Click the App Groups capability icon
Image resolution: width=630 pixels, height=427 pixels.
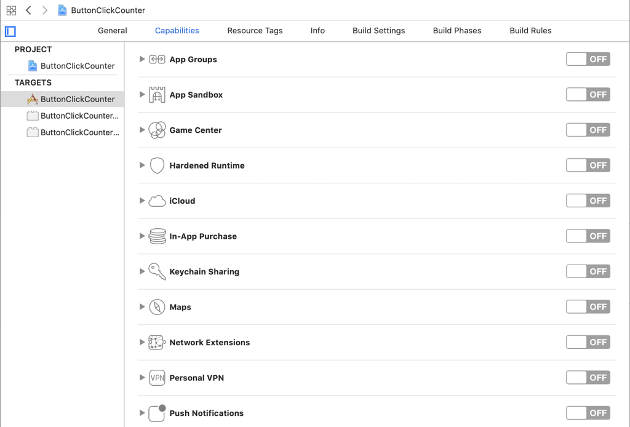pos(157,60)
